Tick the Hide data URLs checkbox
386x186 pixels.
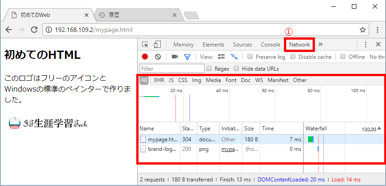[x=237, y=68]
